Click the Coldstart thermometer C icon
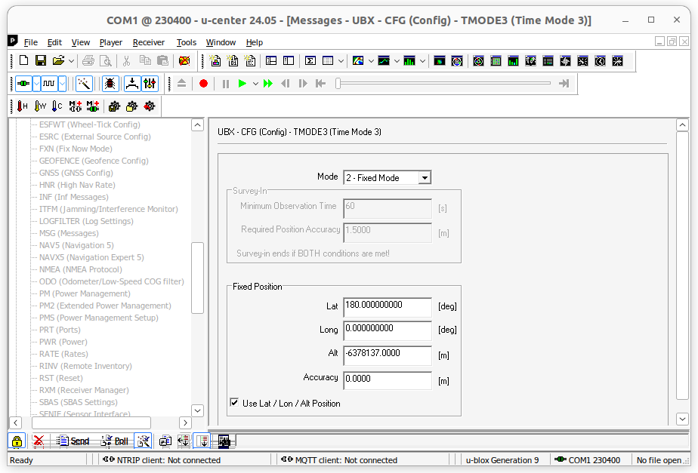The height and width of the screenshot is (473, 698). tap(57, 106)
